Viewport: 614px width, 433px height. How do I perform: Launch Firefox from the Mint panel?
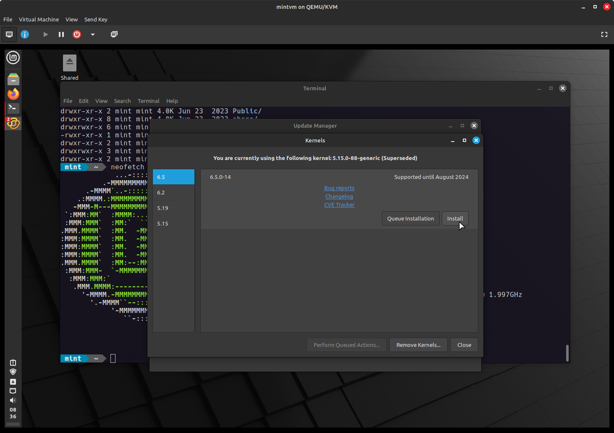(x=13, y=94)
